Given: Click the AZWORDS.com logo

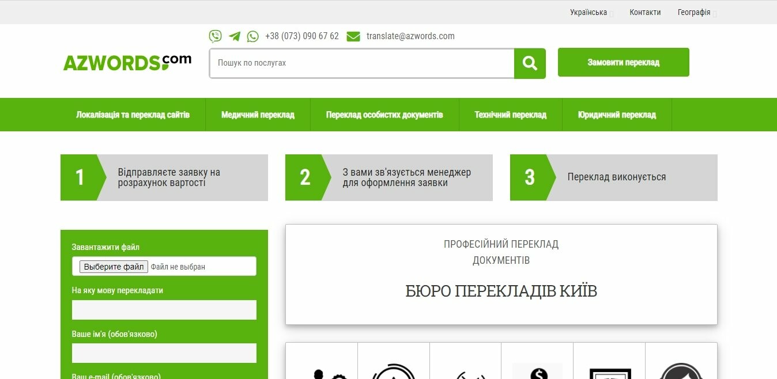Looking at the screenshot, I should pos(127,62).
